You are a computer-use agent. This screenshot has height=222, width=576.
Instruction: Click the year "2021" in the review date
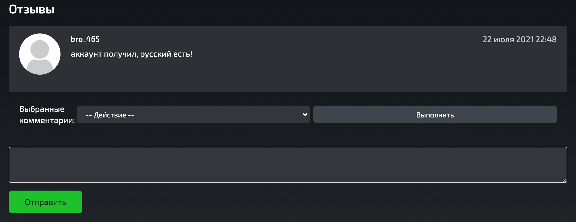tap(525, 39)
